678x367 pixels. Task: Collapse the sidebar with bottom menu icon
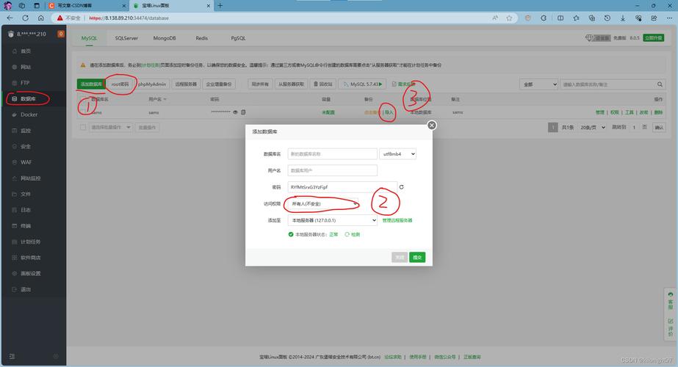pyautogui.click(x=12, y=356)
